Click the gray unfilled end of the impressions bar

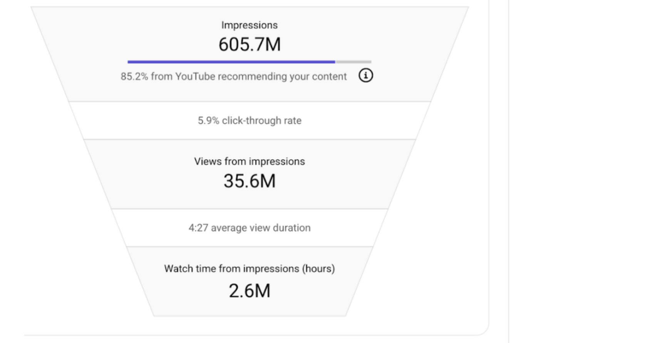[x=353, y=62]
